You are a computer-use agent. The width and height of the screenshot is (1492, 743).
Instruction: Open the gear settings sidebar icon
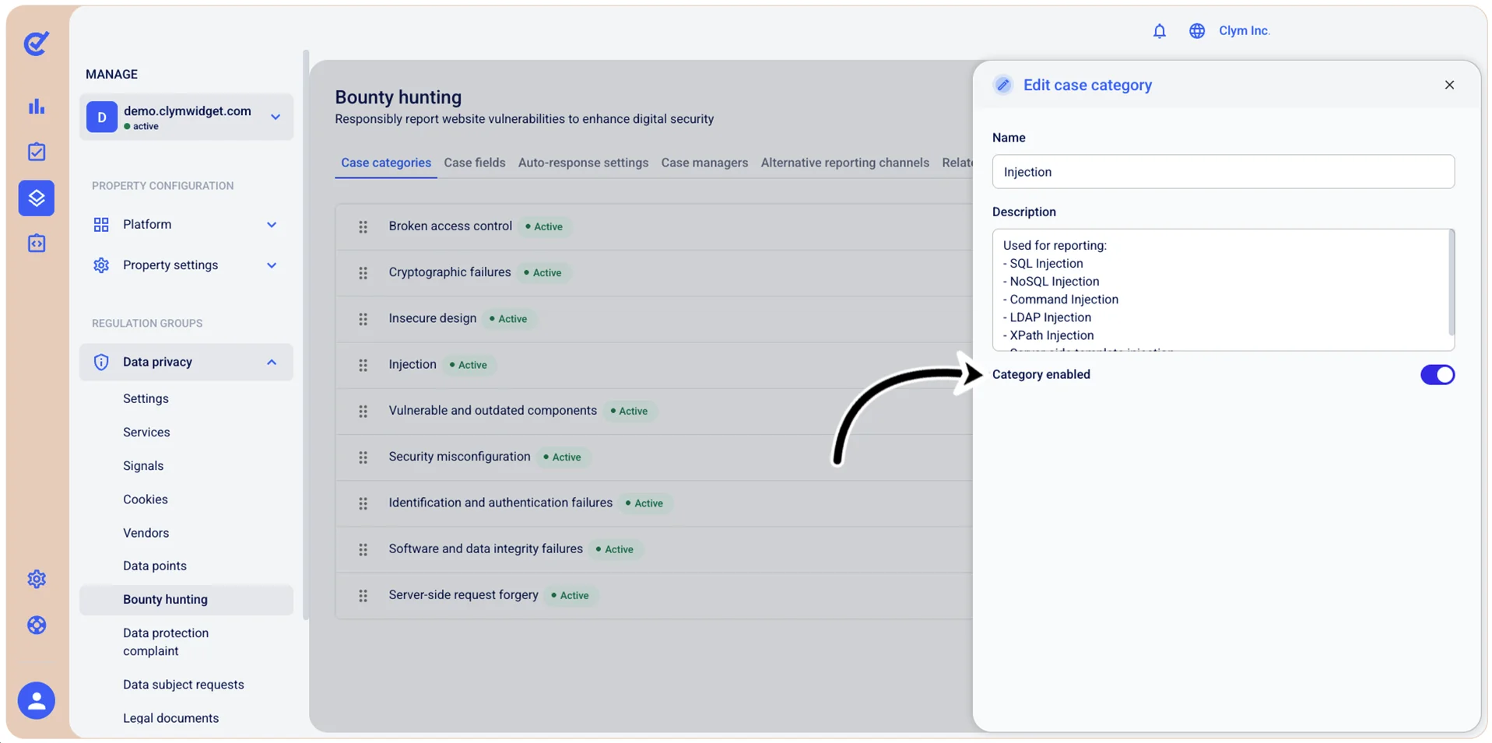pos(37,579)
